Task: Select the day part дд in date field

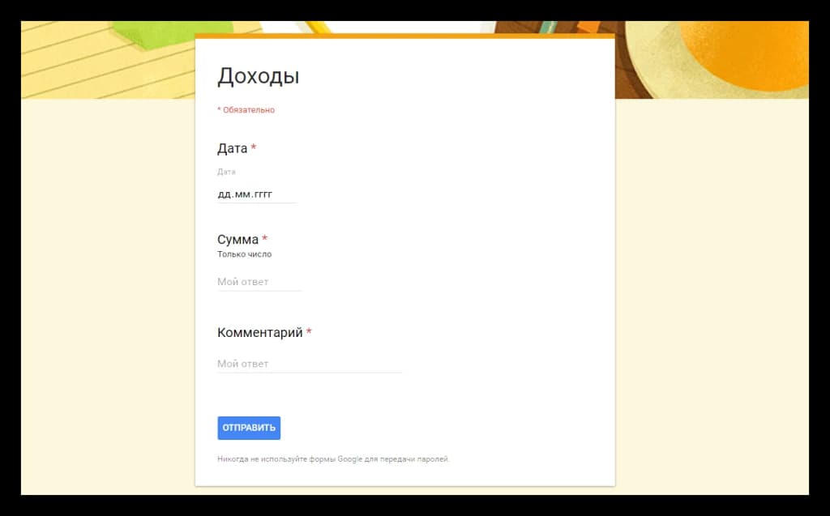Action: pos(225,194)
